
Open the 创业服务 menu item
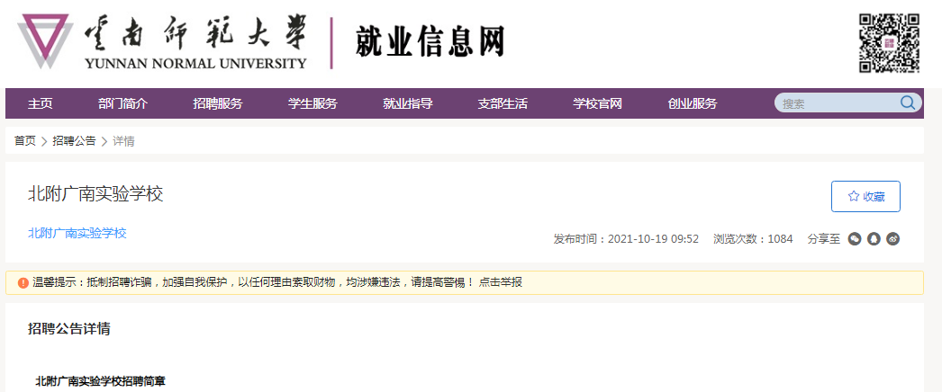(693, 103)
